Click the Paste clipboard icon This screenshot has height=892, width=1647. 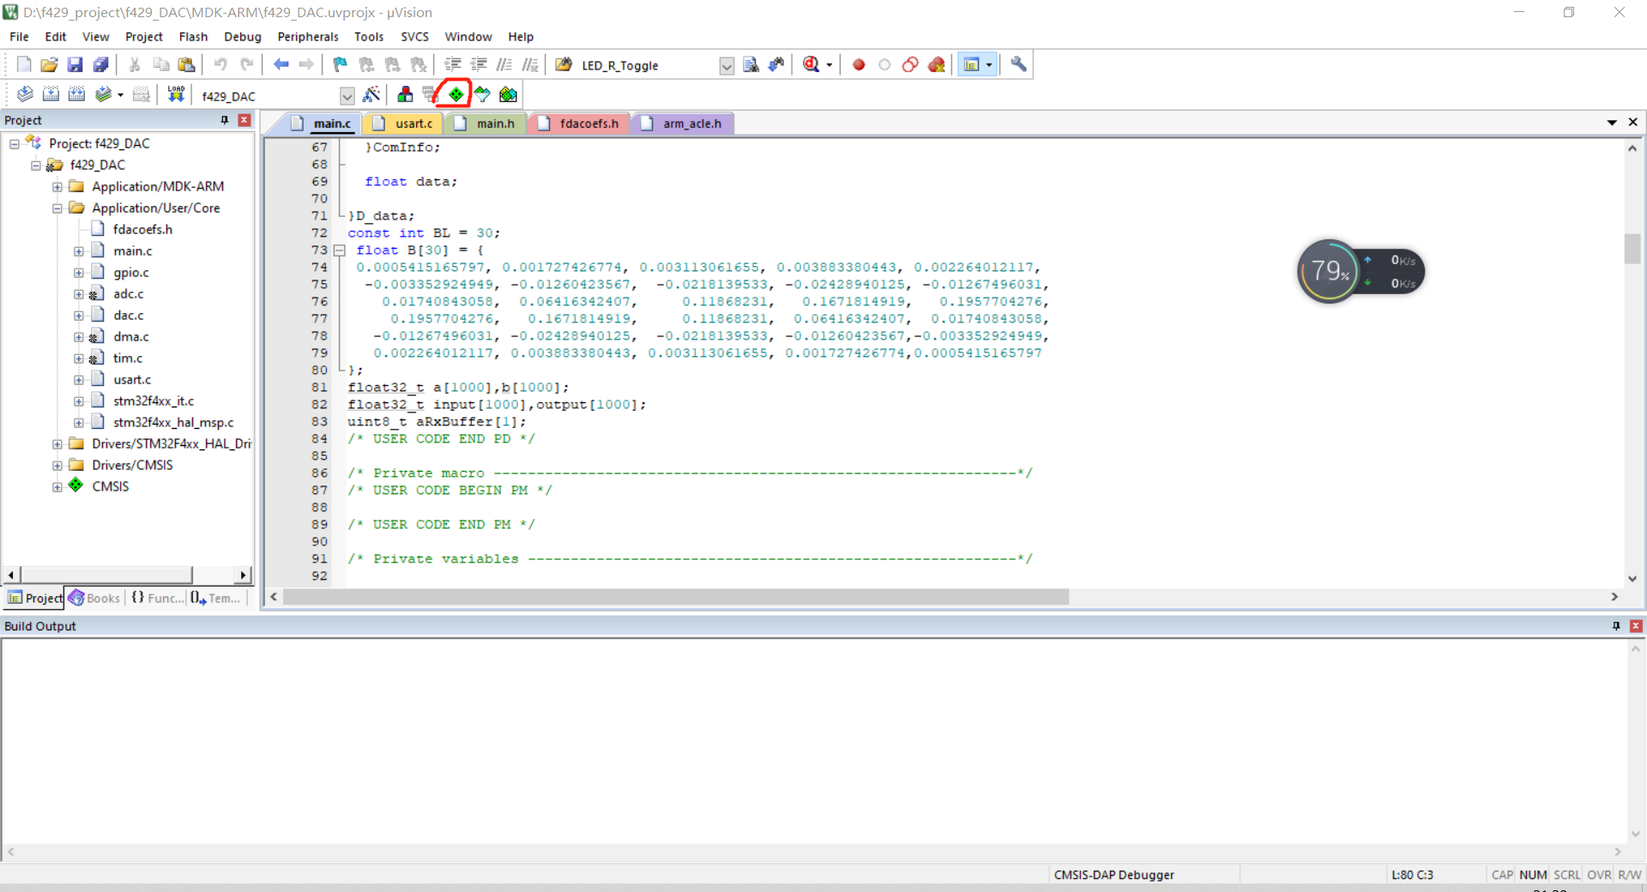pyautogui.click(x=186, y=64)
